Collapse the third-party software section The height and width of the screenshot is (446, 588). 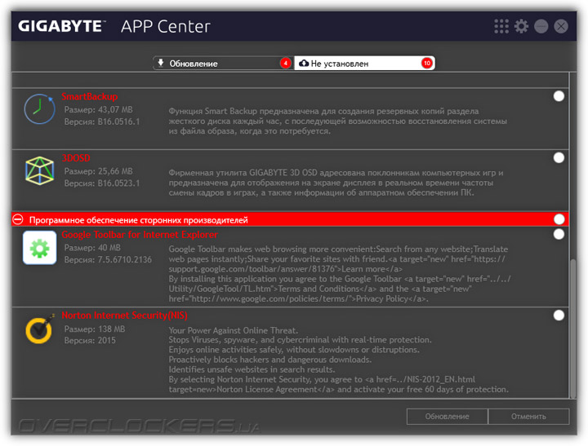click(18, 219)
